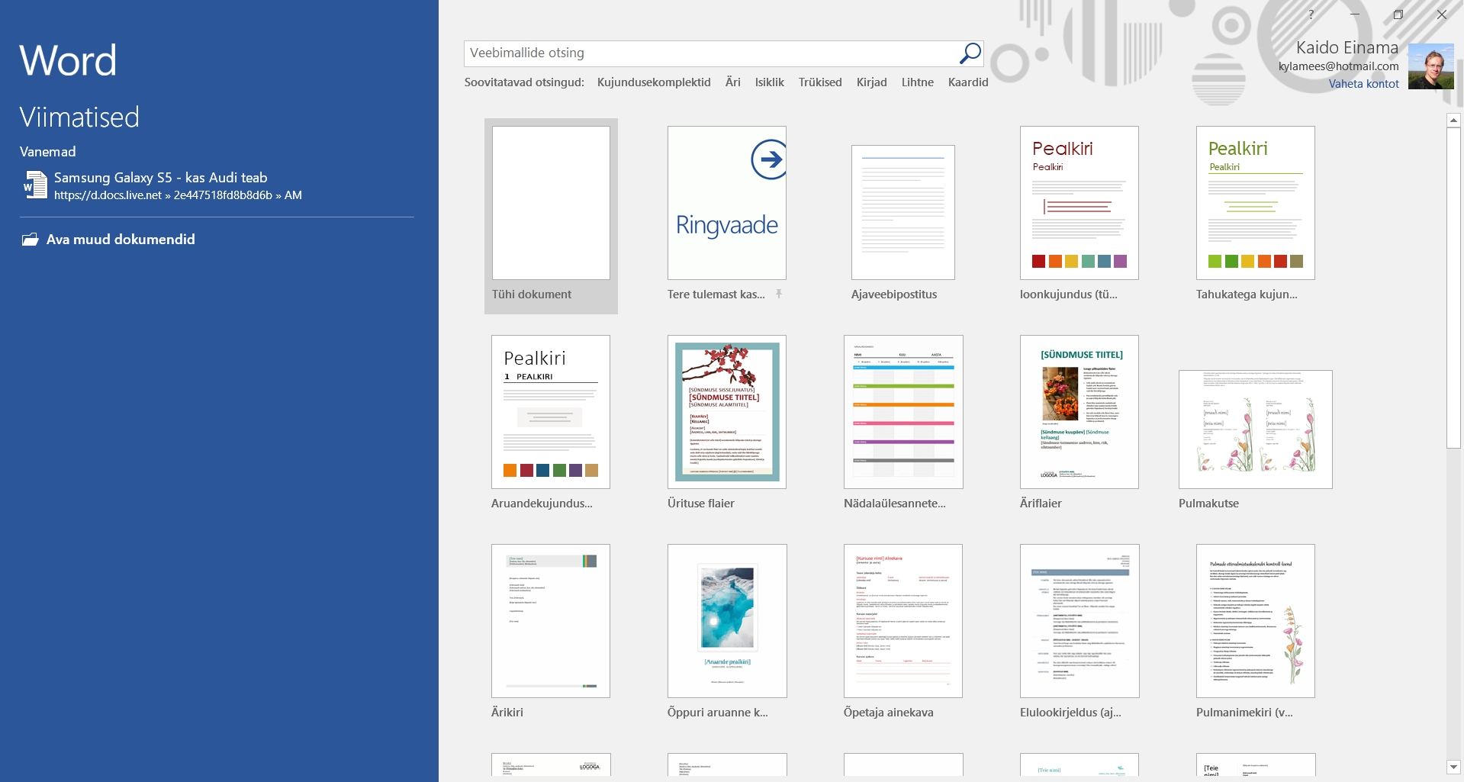Open the Help question mark icon
Screen dimensions: 1464x782
click(1311, 14)
